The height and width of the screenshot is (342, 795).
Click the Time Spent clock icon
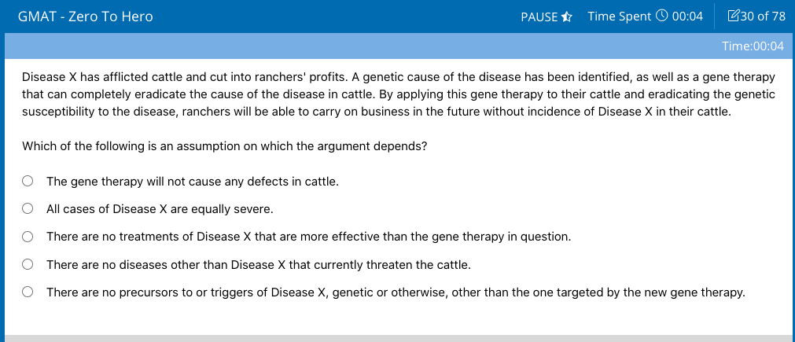[x=661, y=17]
